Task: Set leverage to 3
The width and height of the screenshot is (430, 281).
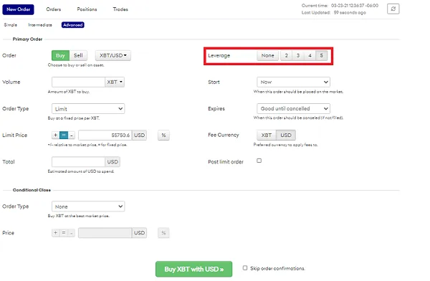Action: tap(298, 55)
